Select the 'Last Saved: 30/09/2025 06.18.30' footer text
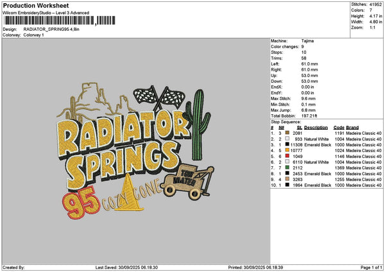385x272 pixels. [x=126, y=268]
